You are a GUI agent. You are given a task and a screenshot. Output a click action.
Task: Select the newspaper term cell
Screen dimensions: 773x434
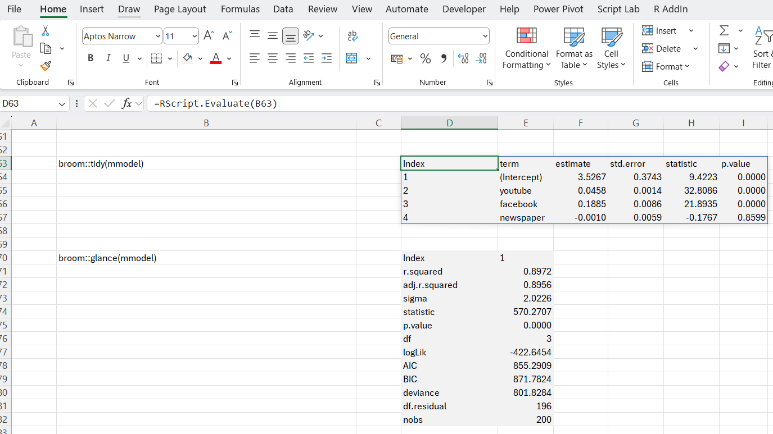[526, 217]
